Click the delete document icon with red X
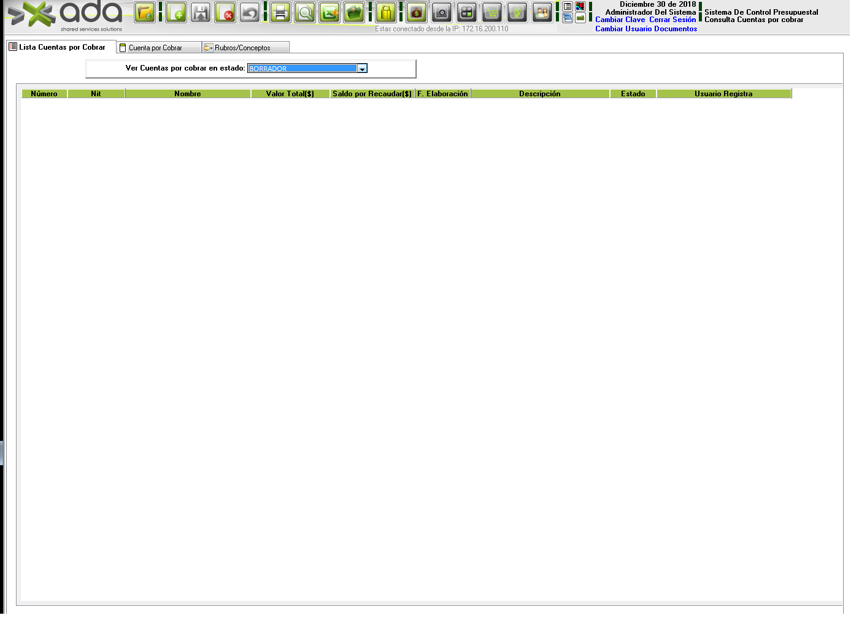This screenshot has height=618, width=859. coord(225,12)
